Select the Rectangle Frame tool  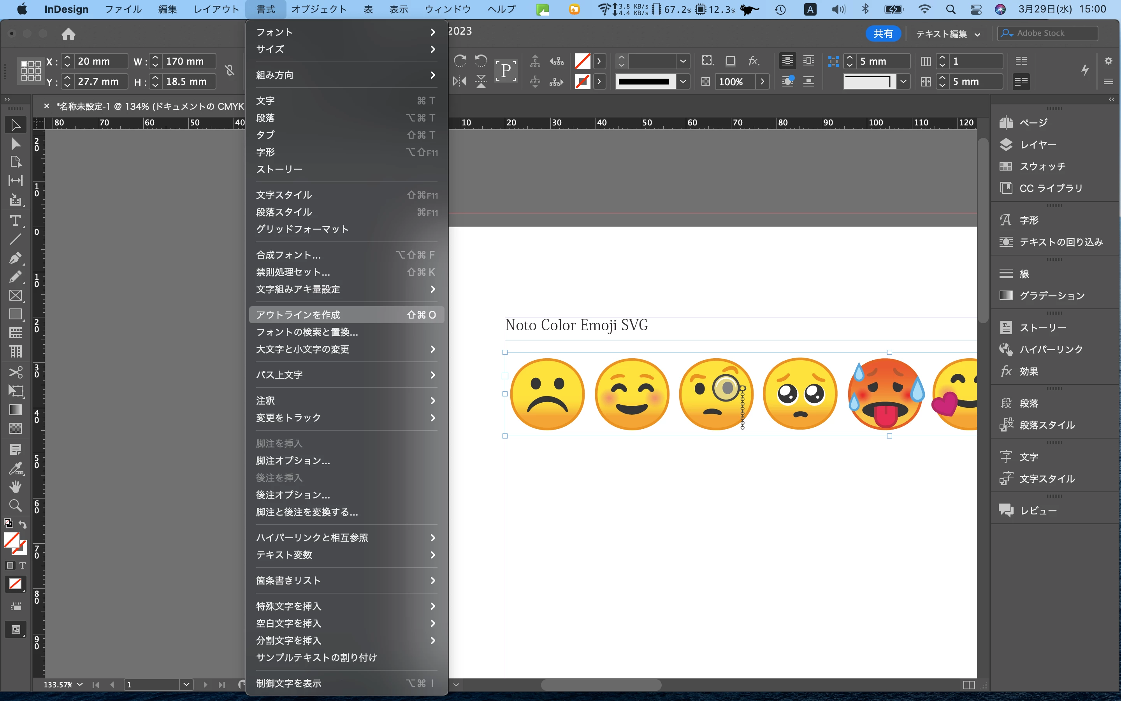coord(15,296)
